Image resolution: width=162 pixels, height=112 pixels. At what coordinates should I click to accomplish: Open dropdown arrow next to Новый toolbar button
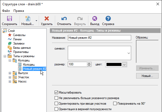pos(36,20)
